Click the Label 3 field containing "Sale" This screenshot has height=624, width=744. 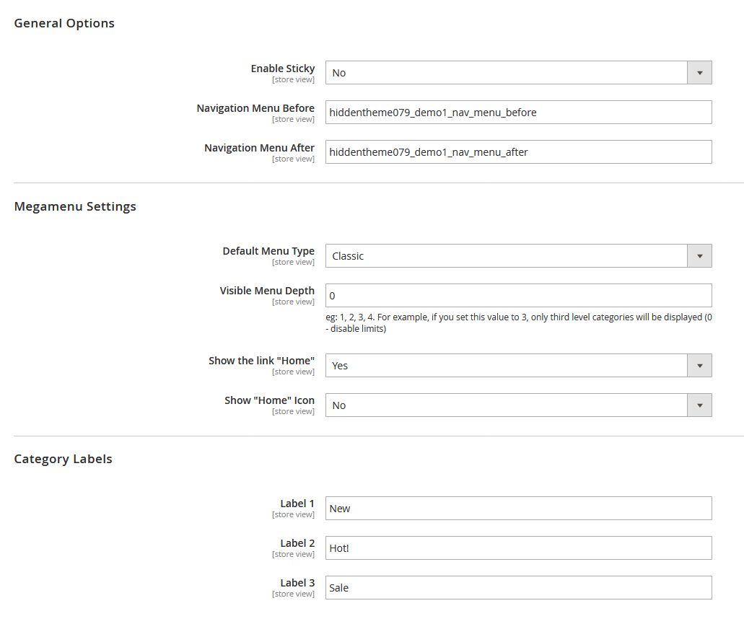tap(518, 587)
